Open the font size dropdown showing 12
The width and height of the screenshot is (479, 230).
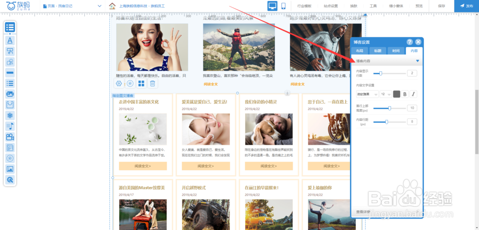[x=386, y=94]
